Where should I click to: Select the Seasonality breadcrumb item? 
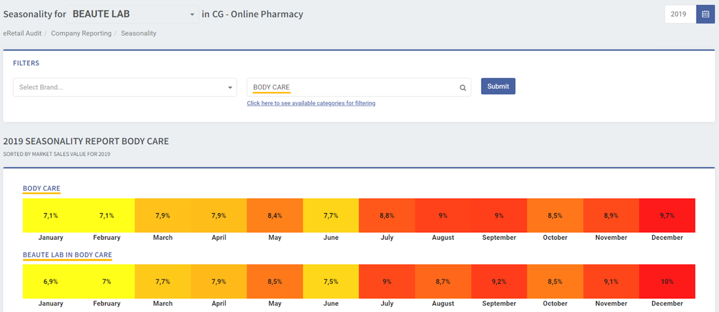point(139,33)
